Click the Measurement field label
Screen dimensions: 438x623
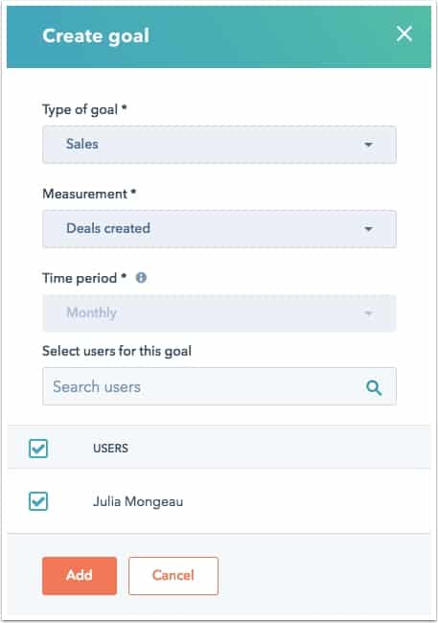[x=89, y=194]
